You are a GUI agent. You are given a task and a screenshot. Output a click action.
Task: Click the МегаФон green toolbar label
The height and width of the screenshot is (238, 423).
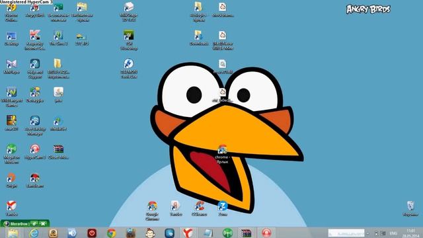coord(19,223)
